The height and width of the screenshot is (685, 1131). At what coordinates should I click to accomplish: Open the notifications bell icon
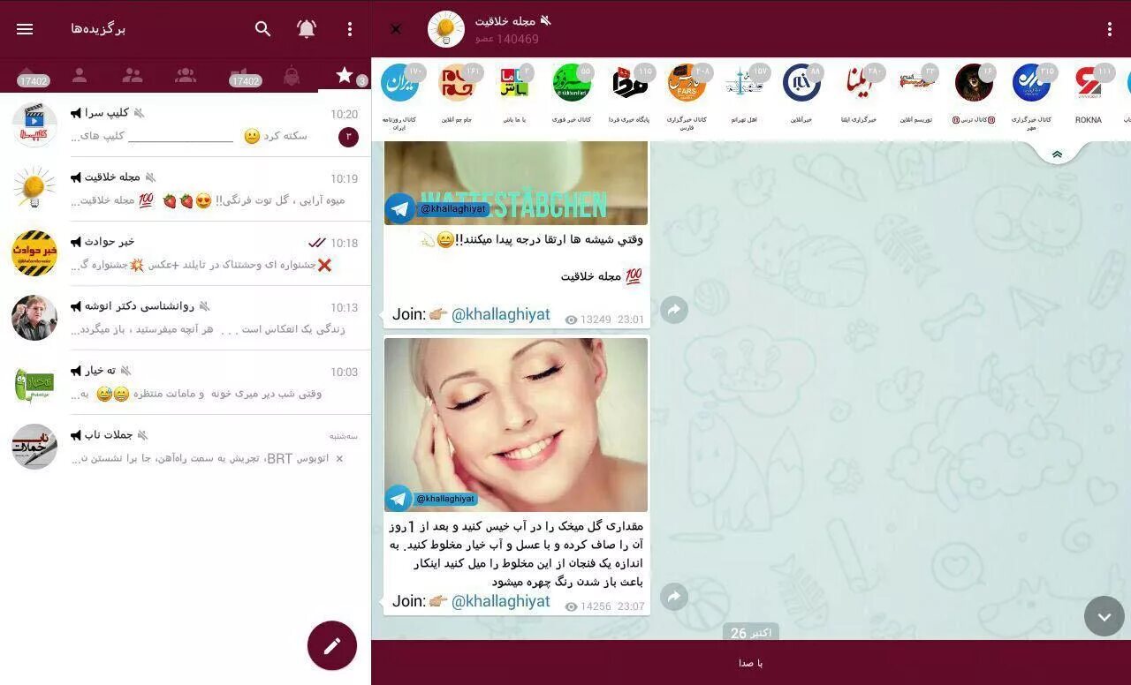[x=306, y=29]
